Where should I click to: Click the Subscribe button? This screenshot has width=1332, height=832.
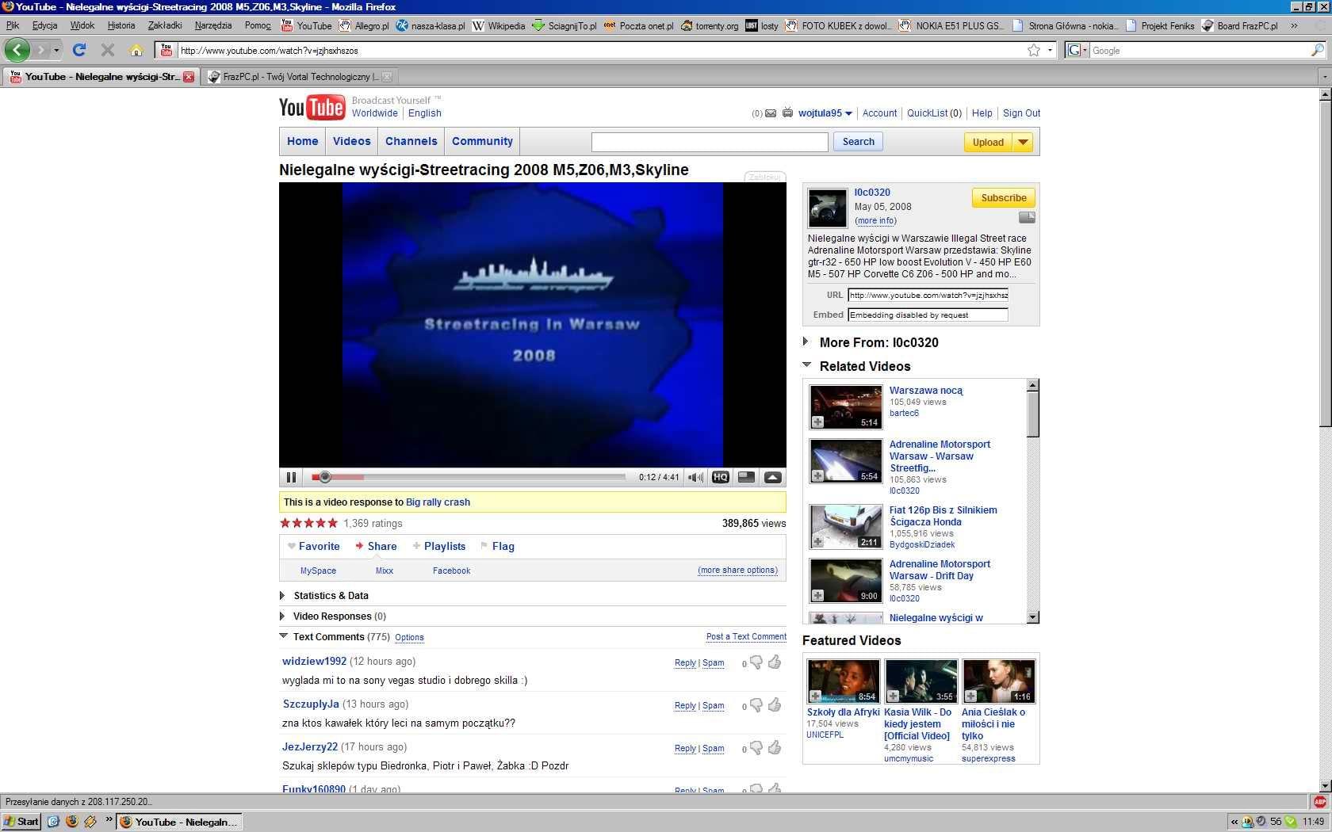pos(1004,198)
